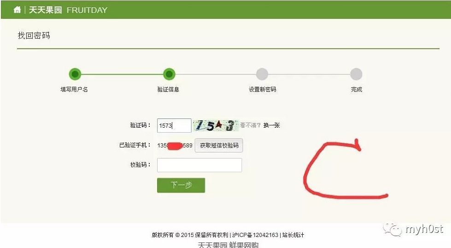
Task: Focus the 验证码 input field
Action: coord(174,125)
